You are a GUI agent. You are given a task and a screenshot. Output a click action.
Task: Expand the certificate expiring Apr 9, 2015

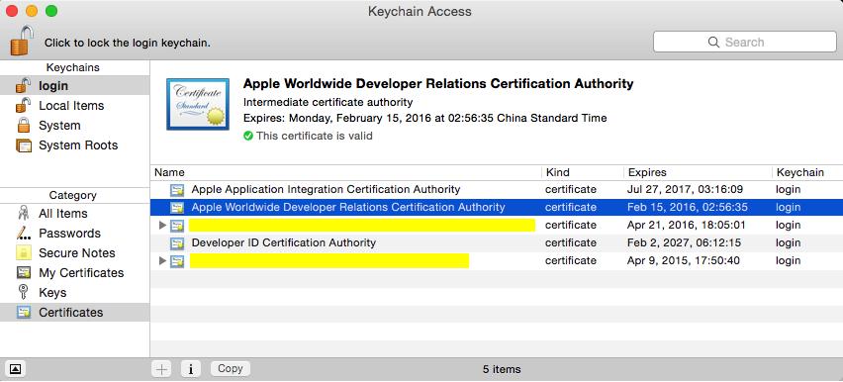(x=162, y=261)
